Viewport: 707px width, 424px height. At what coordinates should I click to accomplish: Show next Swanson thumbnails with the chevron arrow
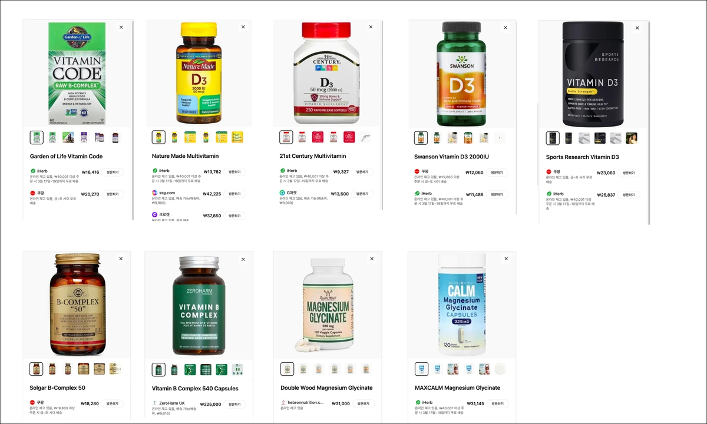pos(500,138)
